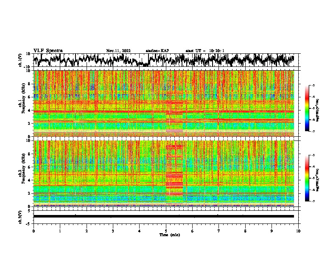Select the "Time (min)" axis label

170,235
